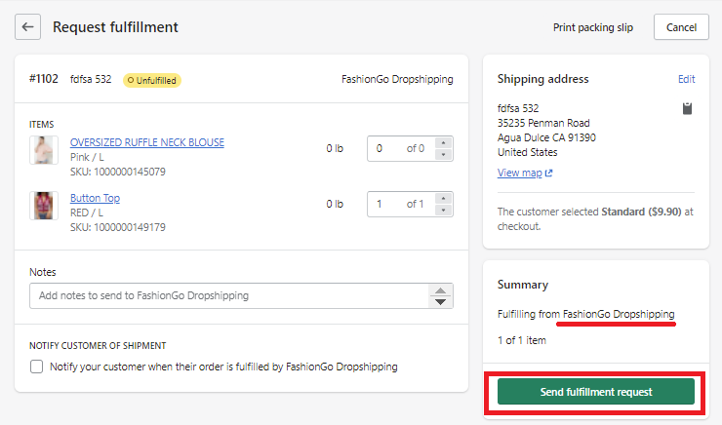
Task: Copy shipping address with clipboard icon
Action: 687,108
